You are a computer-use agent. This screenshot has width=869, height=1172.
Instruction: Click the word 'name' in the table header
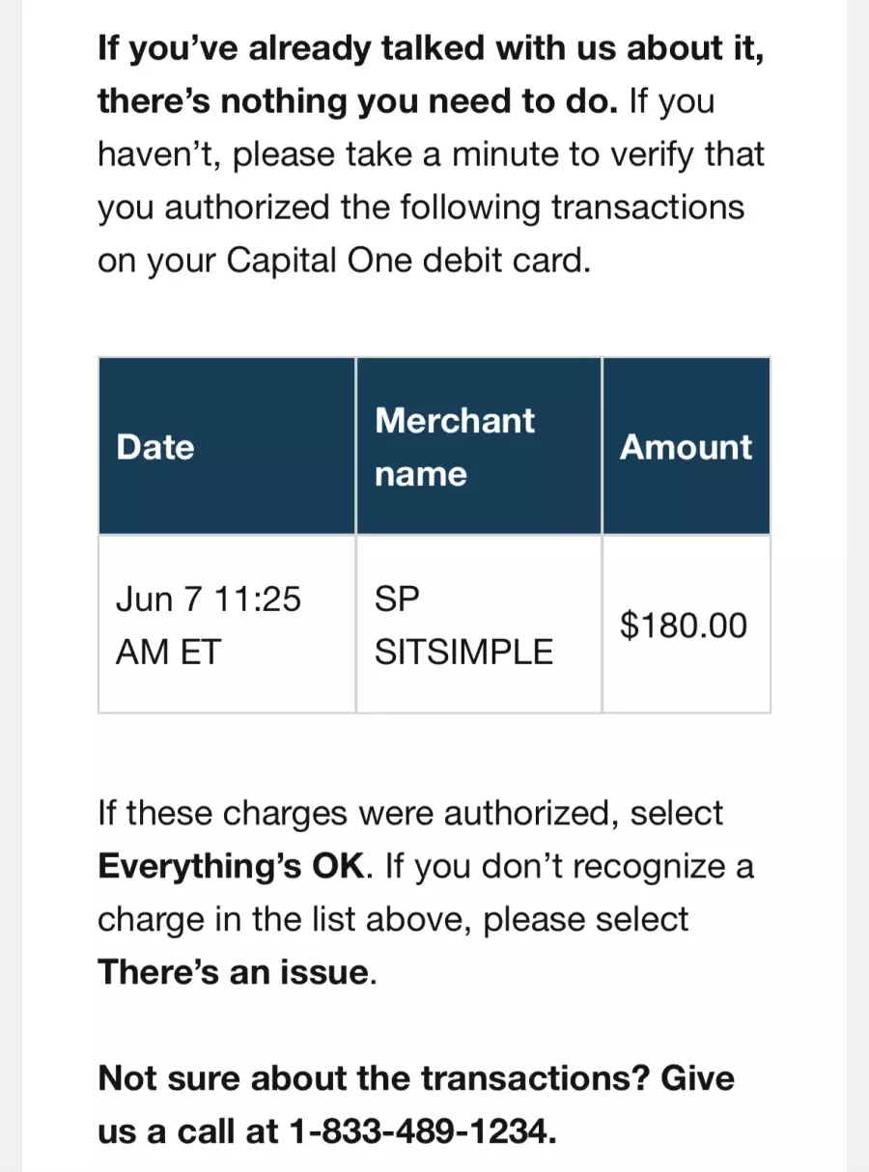tap(421, 474)
